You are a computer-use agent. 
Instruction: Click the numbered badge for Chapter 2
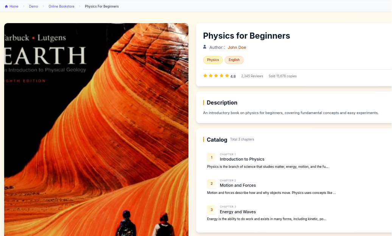pos(212,183)
